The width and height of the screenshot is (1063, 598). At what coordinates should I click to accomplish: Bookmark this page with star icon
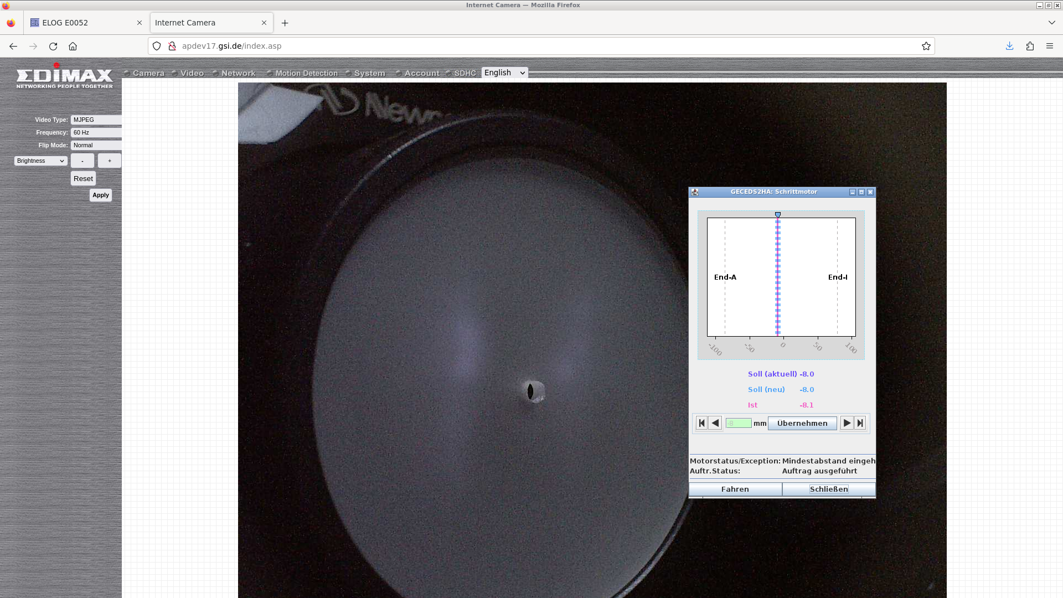pos(926,46)
